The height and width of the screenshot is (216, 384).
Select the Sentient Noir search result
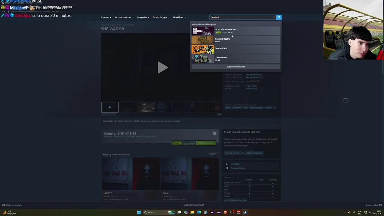[x=235, y=49]
